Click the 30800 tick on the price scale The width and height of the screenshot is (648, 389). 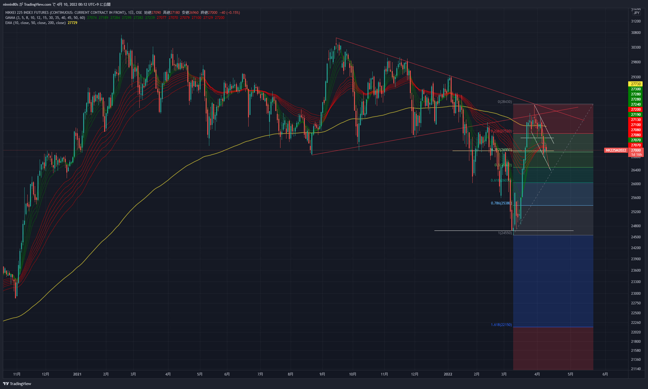(636, 33)
